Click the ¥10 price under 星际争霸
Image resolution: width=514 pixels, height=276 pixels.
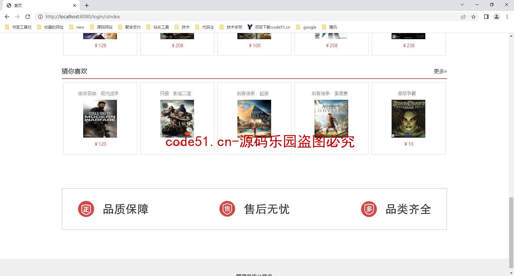coord(409,144)
